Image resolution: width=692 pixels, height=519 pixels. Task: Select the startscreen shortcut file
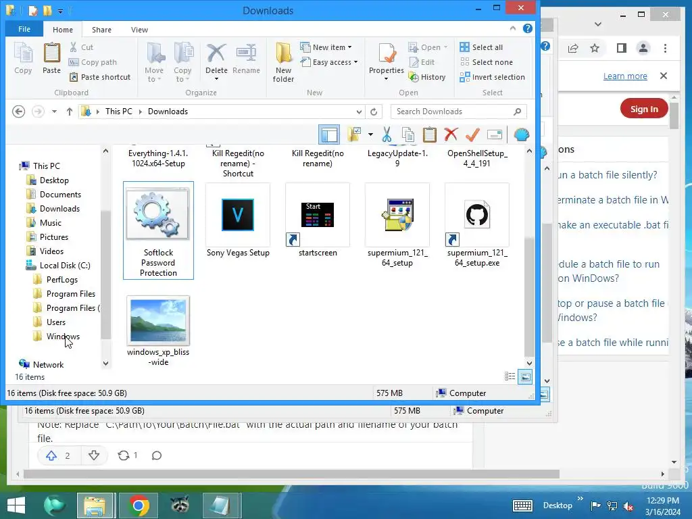click(x=318, y=221)
